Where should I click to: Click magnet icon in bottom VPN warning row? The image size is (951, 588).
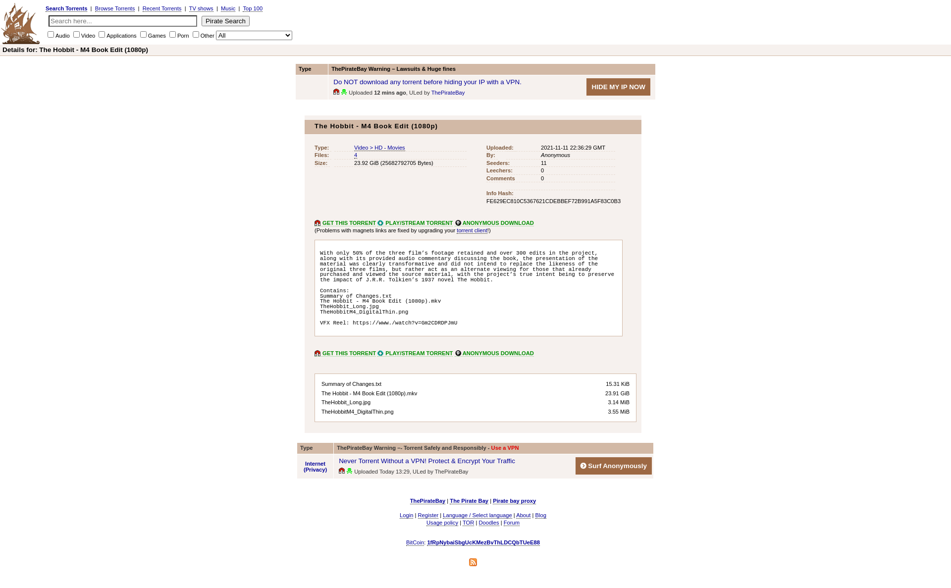342,471
